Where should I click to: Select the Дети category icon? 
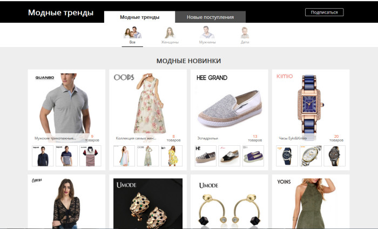tap(245, 32)
